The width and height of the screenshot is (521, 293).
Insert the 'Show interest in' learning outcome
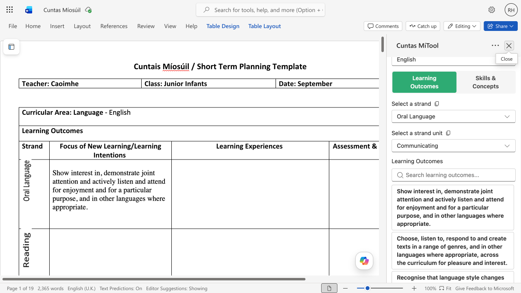pos(453,208)
